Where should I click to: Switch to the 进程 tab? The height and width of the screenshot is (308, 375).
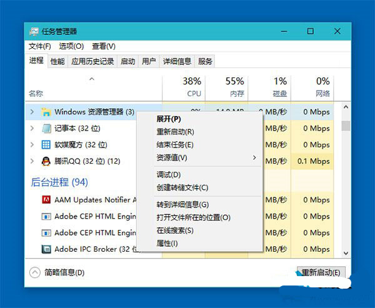click(x=36, y=61)
